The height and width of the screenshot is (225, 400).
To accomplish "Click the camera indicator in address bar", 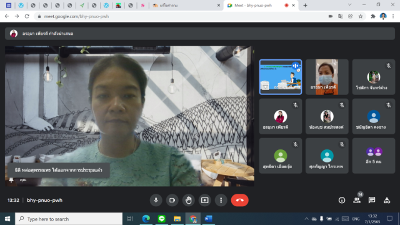I will tap(331, 16).
